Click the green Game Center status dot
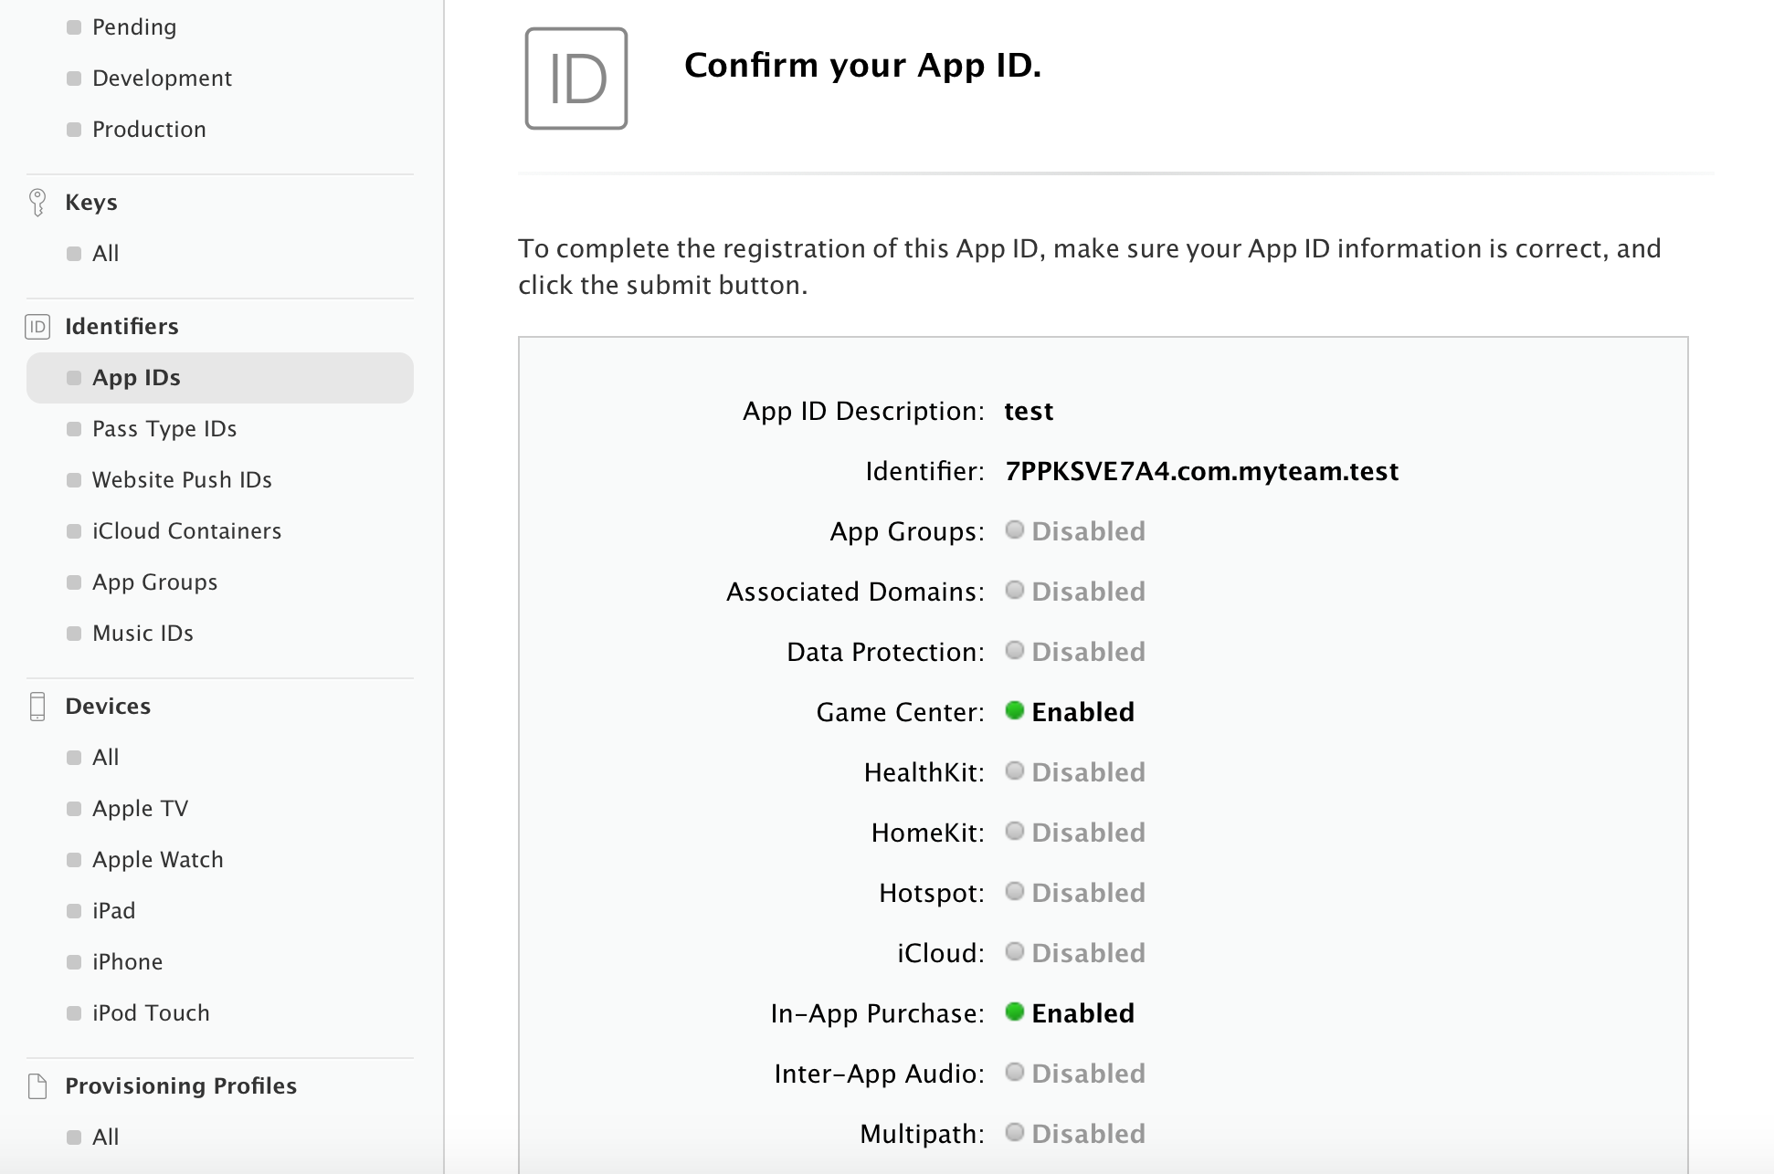Viewport: 1774px width, 1174px height. (1014, 710)
